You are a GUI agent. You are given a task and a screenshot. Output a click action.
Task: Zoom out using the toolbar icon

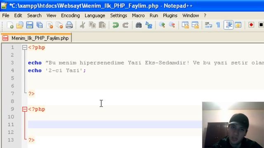coord(172,25)
